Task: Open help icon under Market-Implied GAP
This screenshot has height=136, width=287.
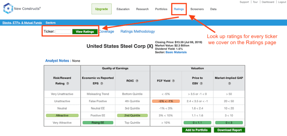Action: coord(229,84)
